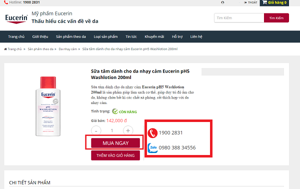Increase quantity with plus button
This screenshot has width=300, height=189.
128,130
